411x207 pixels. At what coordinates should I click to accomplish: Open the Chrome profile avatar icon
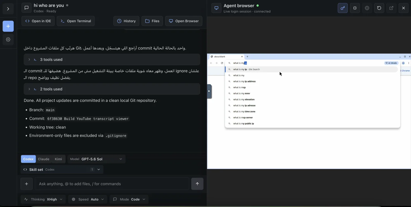click(x=403, y=63)
